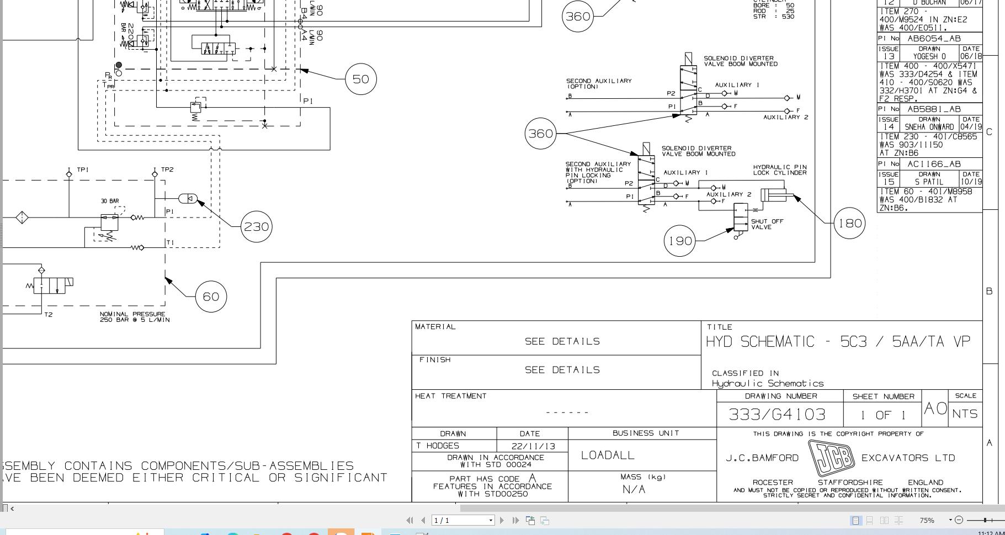1005x535 pixels.
Task: Select single page view mode
Action: coord(855,520)
